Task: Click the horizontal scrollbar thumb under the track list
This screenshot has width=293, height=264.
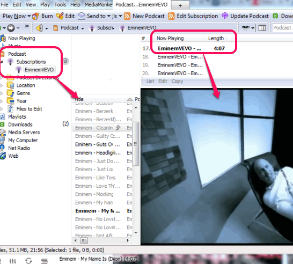Action: (84, 240)
